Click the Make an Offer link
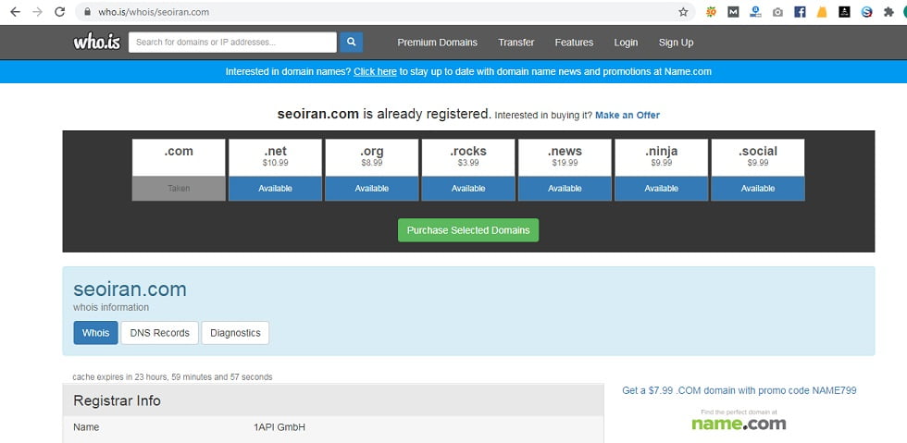 (x=627, y=115)
